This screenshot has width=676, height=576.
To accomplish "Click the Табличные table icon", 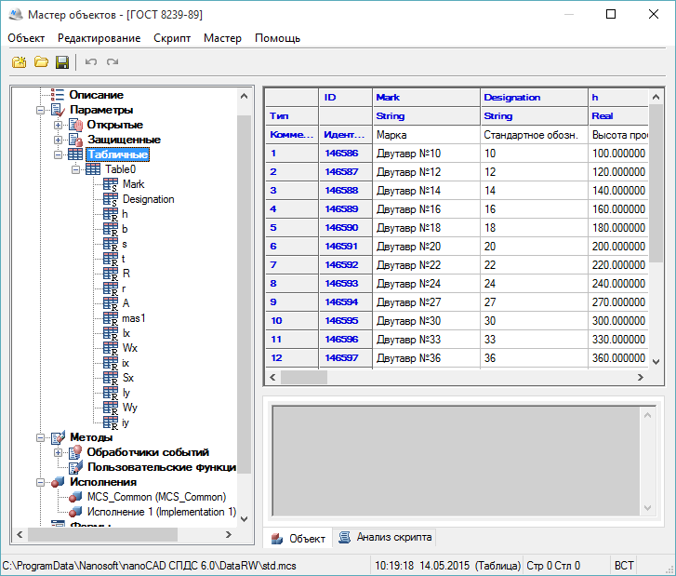I will (x=75, y=154).
